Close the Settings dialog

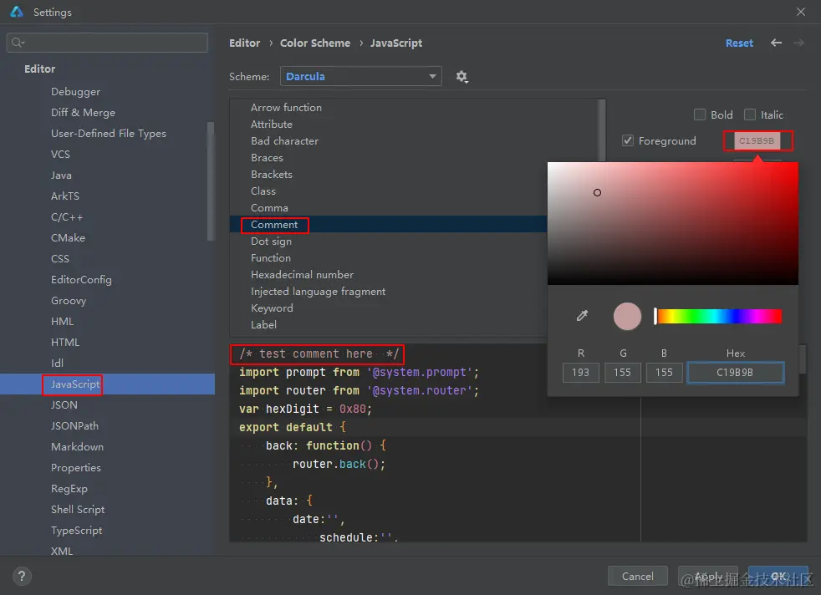(801, 12)
